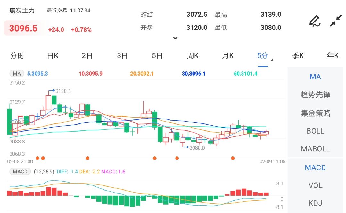Open the 季K tab
346x213 pixels.
[298, 56]
